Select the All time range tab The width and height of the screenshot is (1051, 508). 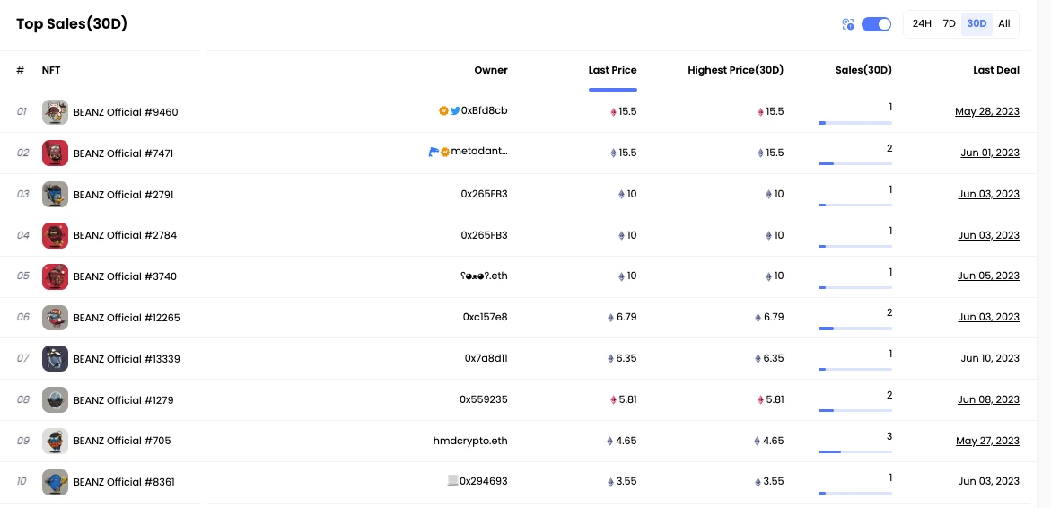1003,24
